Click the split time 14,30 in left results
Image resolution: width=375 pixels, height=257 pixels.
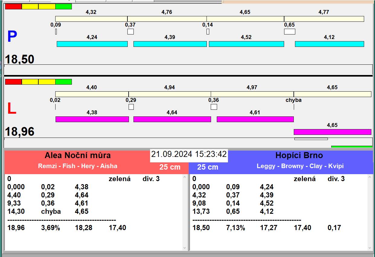(16, 212)
